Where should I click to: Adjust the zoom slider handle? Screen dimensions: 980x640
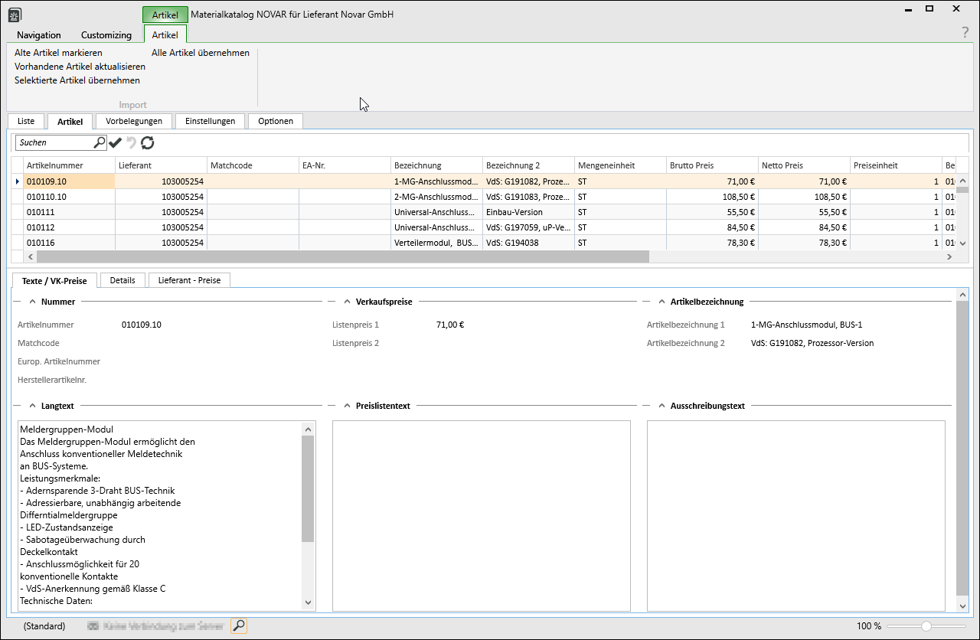pos(926,626)
